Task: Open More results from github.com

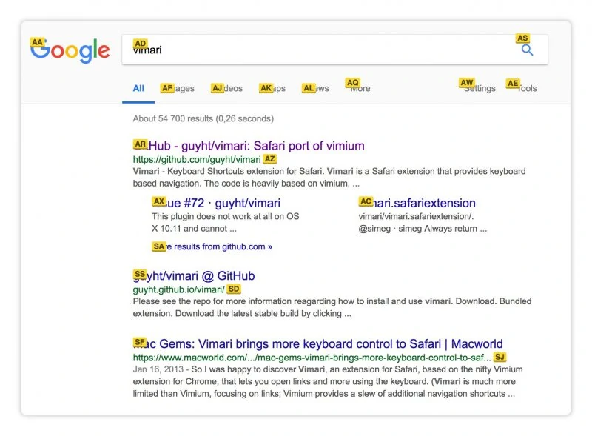Action: click(212, 246)
